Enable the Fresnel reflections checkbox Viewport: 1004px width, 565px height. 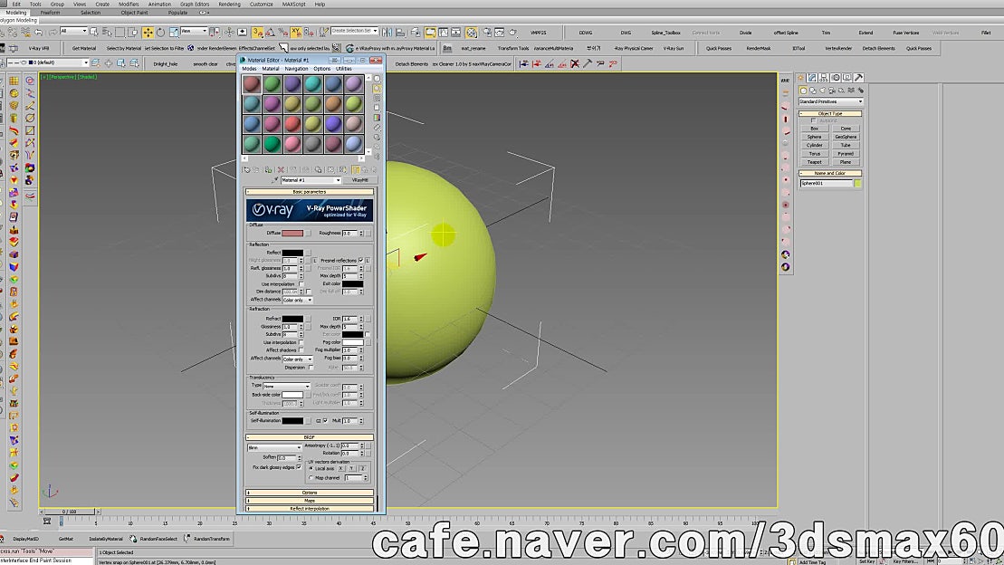point(360,260)
